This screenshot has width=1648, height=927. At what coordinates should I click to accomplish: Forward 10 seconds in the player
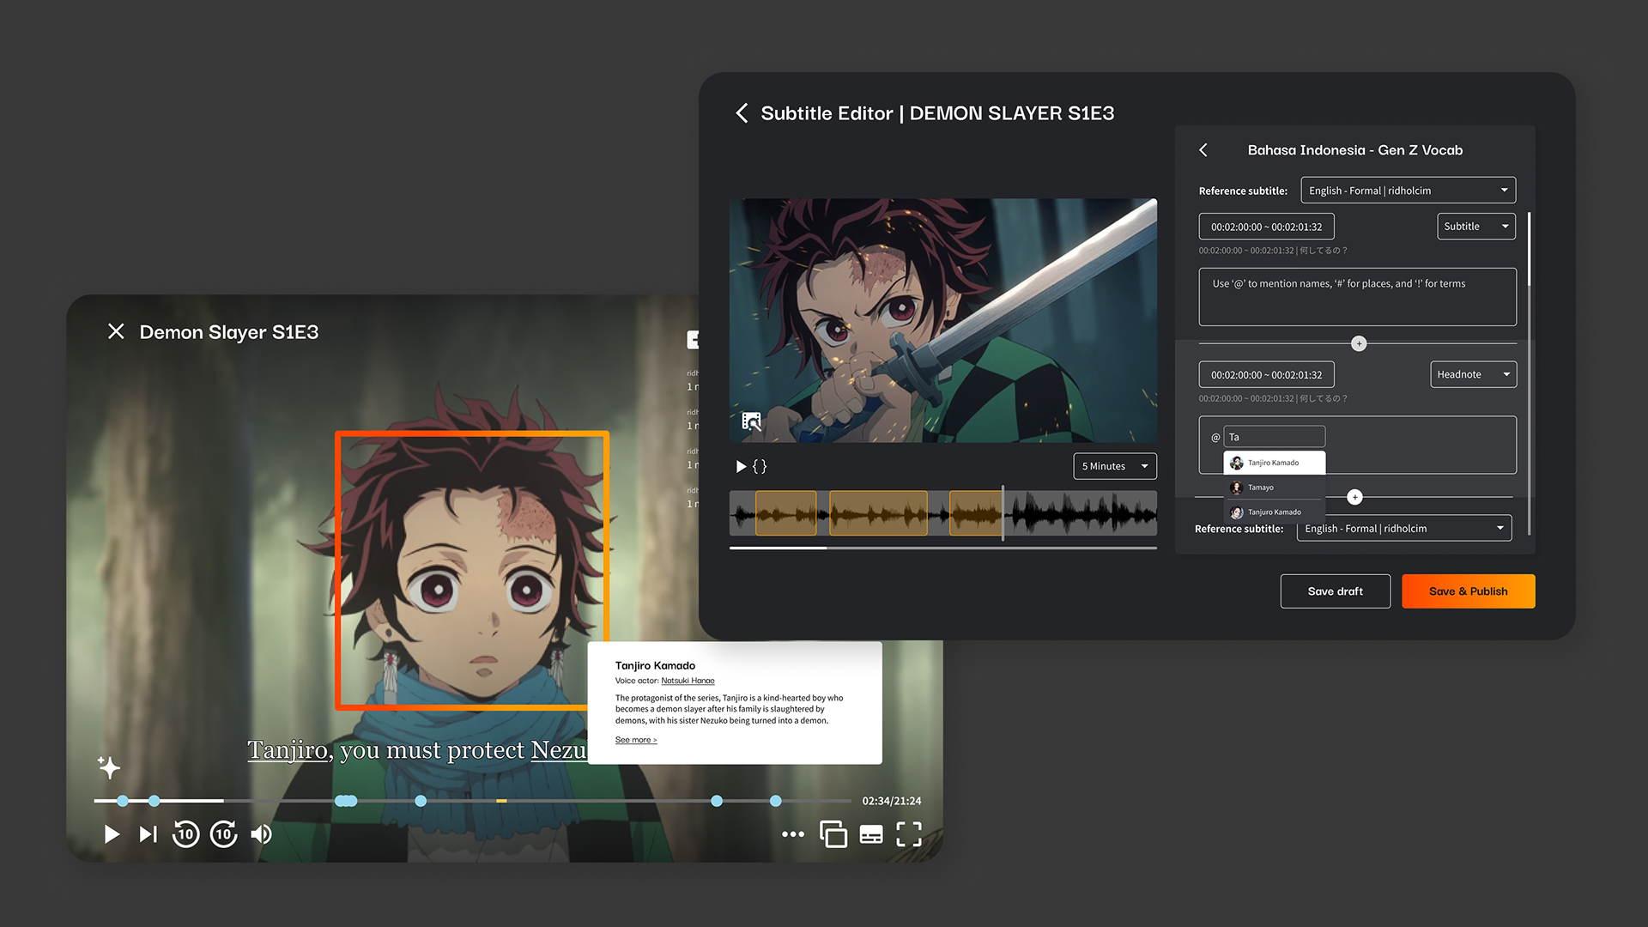tap(224, 833)
